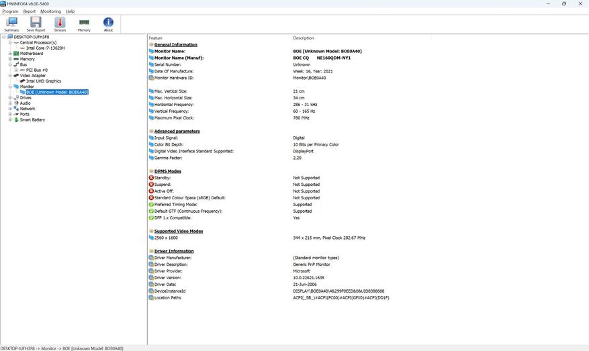Open the Monitoring menu

pyautogui.click(x=51, y=11)
